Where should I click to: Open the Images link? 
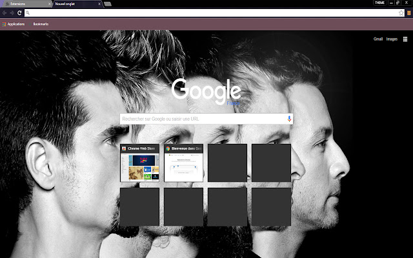[392, 39]
